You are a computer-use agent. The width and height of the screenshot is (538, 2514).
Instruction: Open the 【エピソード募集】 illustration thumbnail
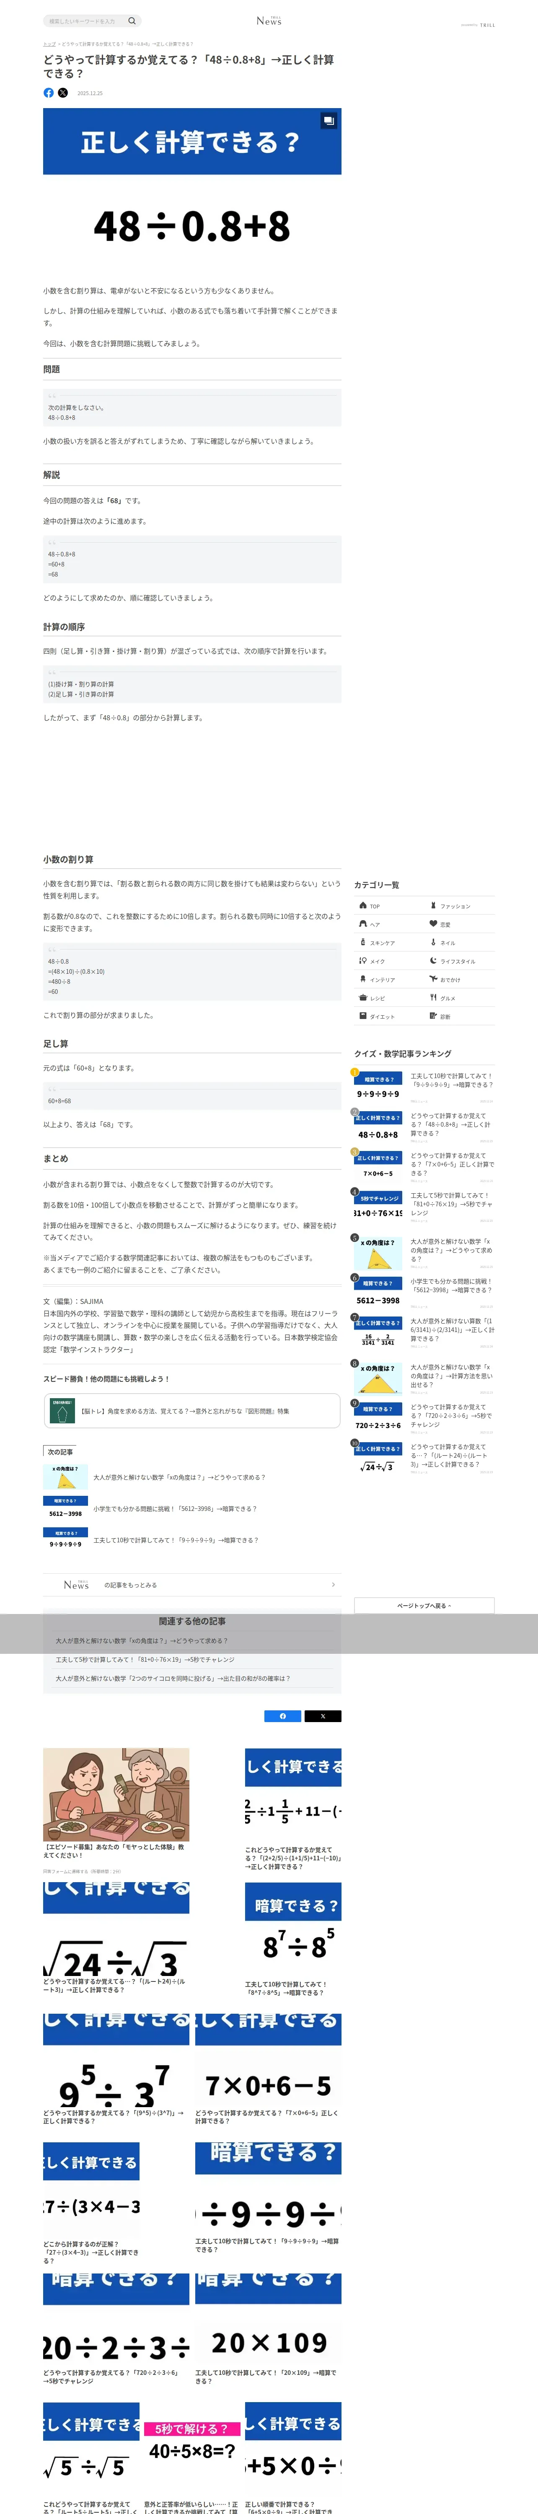(116, 1795)
